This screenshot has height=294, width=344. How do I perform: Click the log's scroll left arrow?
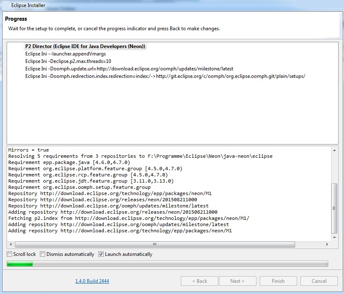click(11, 244)
